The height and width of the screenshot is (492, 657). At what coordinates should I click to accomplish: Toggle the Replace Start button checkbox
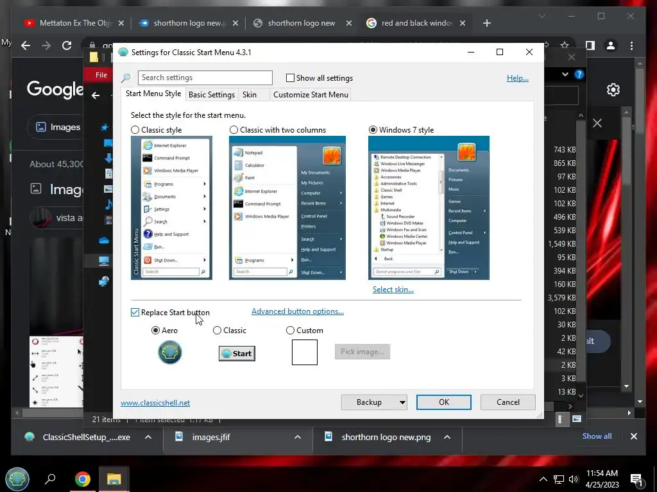click(135, 313)
